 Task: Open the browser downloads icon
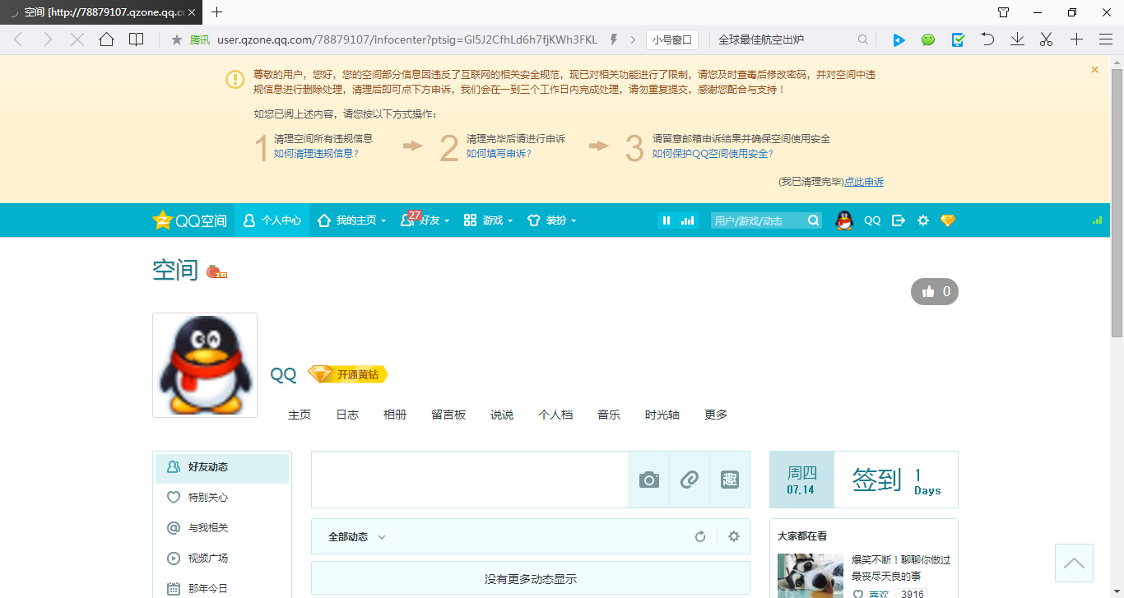coord(1017,39)
